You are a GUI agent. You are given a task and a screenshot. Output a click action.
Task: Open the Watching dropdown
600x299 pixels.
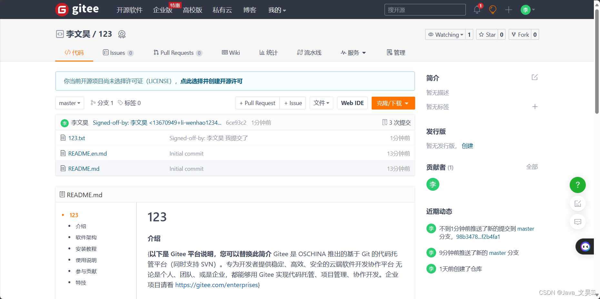click(x=445, y=34)
